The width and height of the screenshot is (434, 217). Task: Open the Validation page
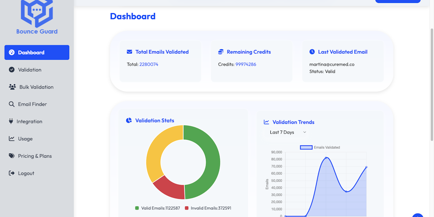point(37,70)
